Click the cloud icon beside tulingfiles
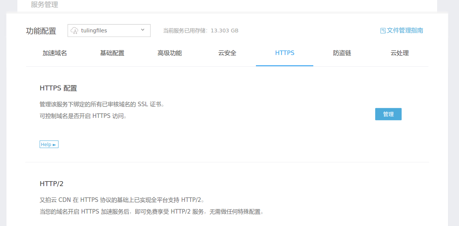Viewport: 459px width, 226px height. 75,31
